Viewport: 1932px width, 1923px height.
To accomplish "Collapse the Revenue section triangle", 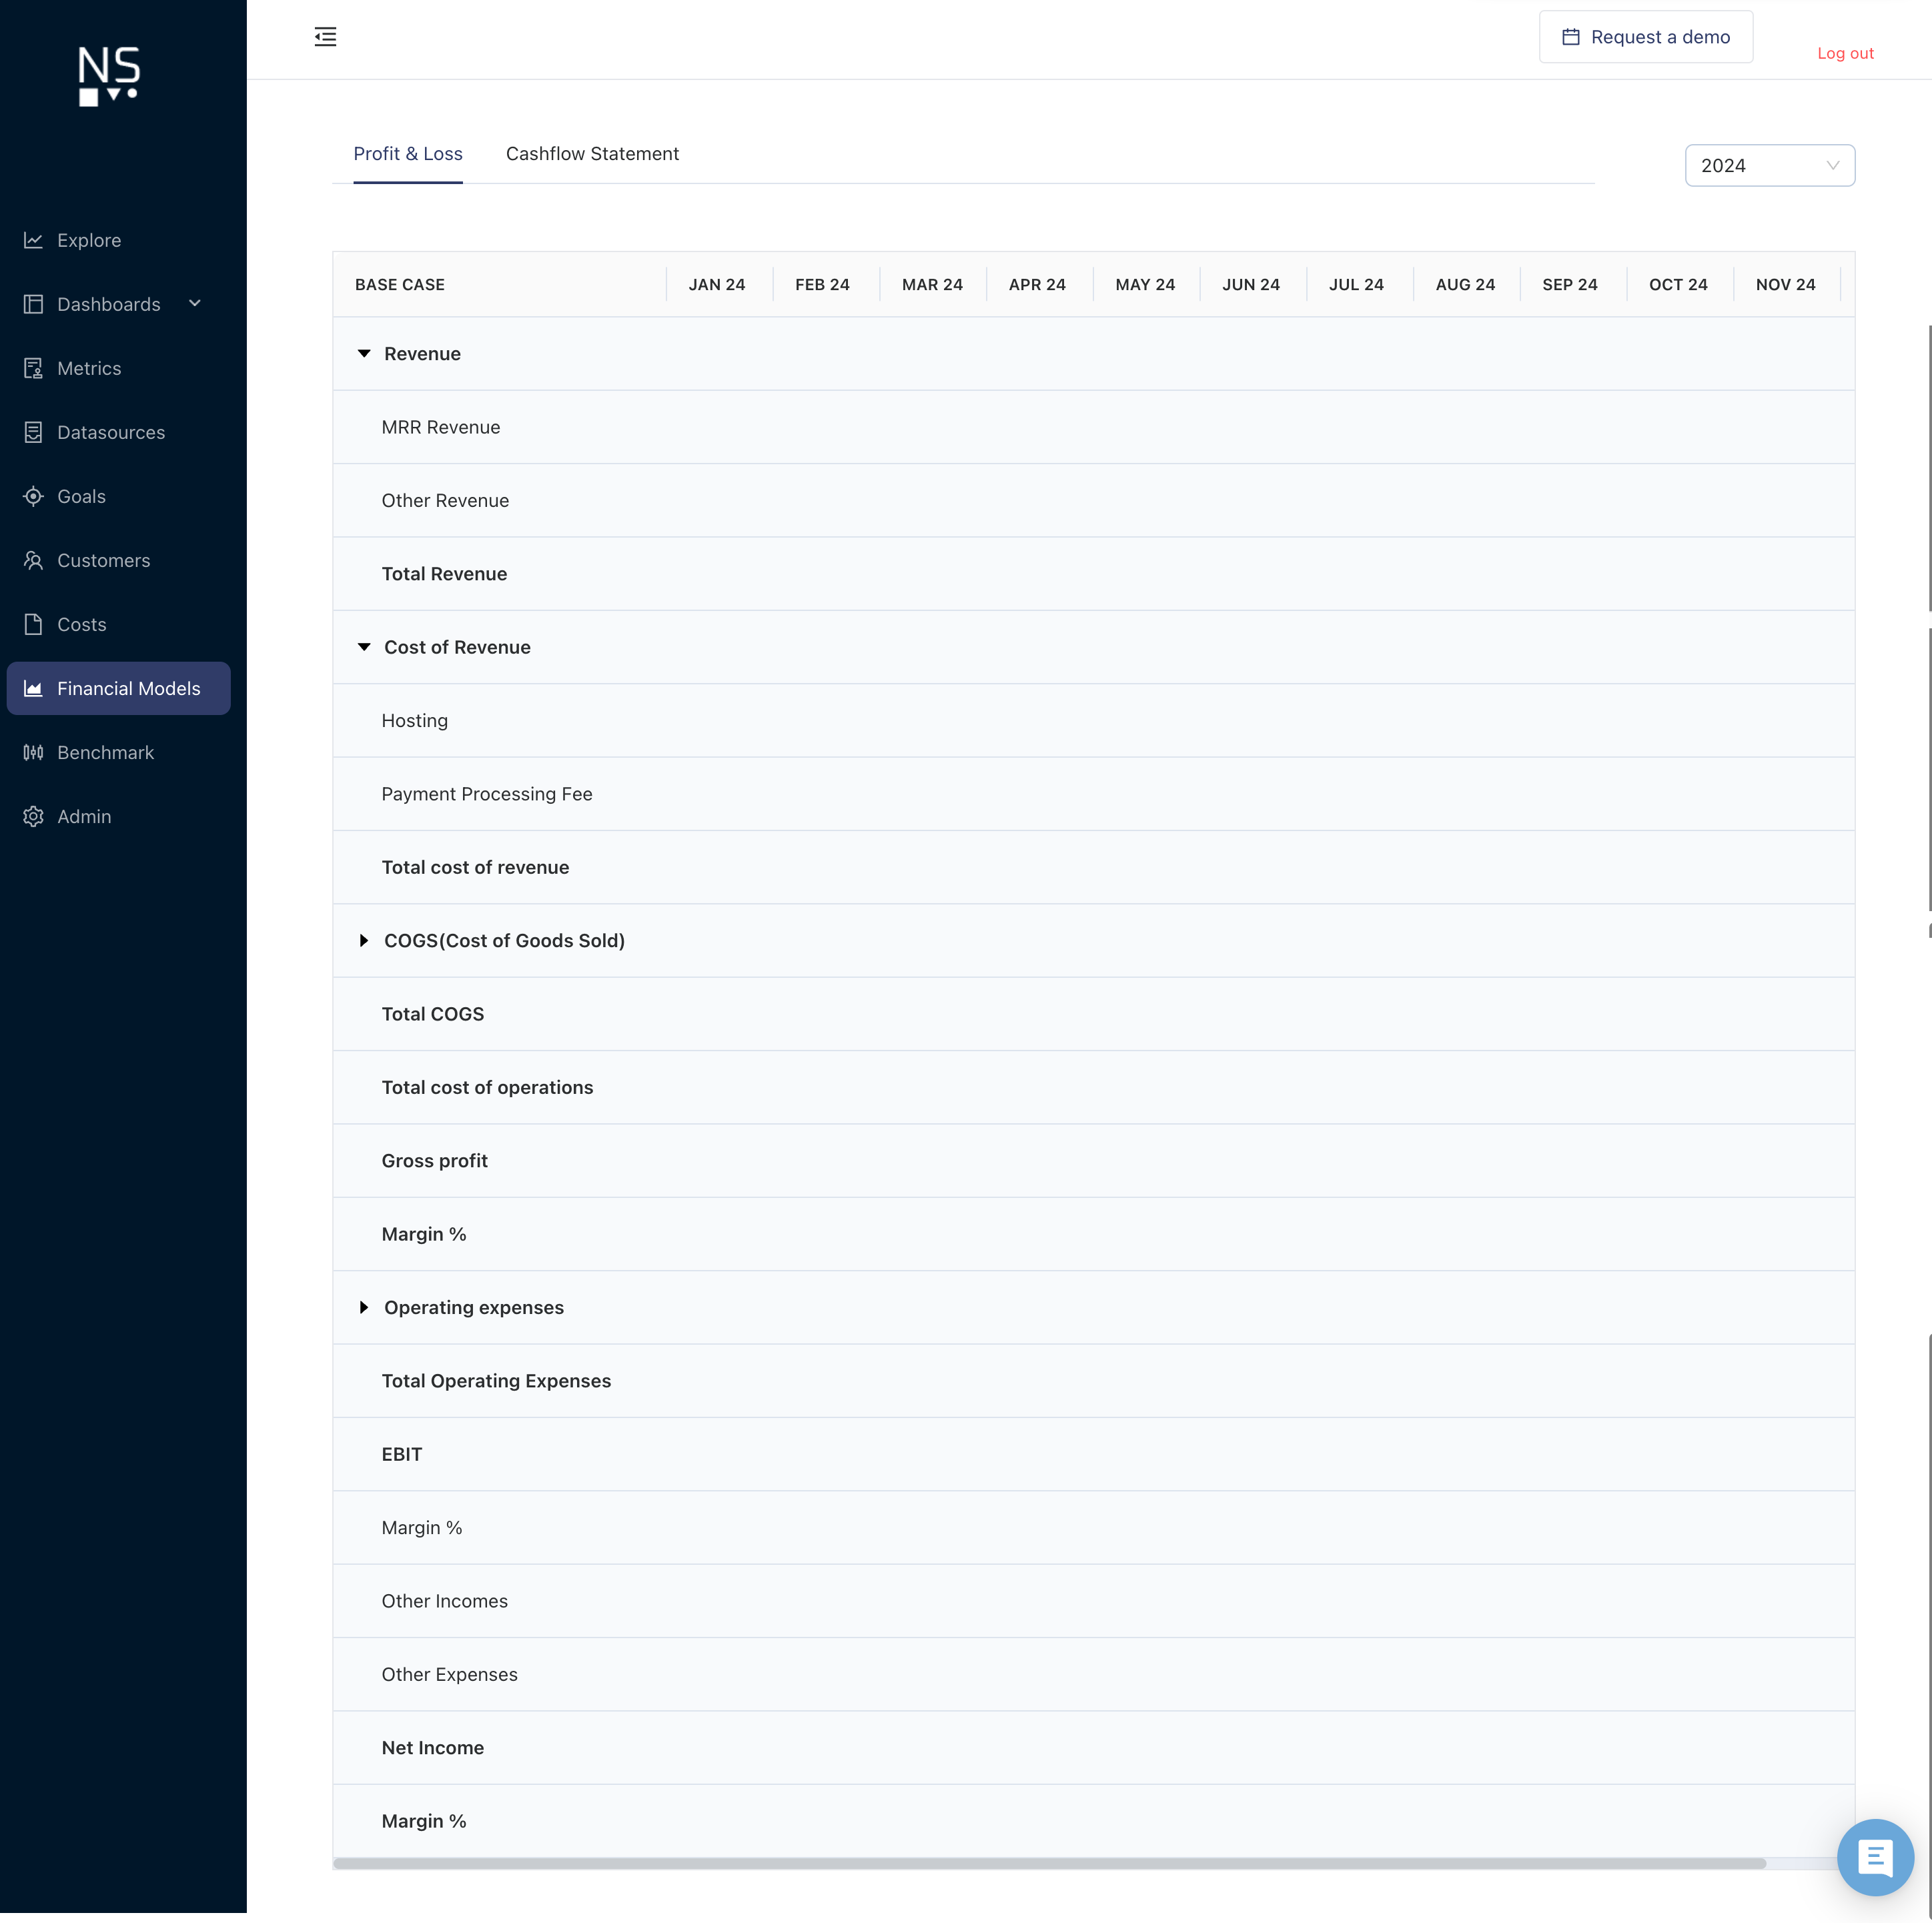I will coord(364,353).
